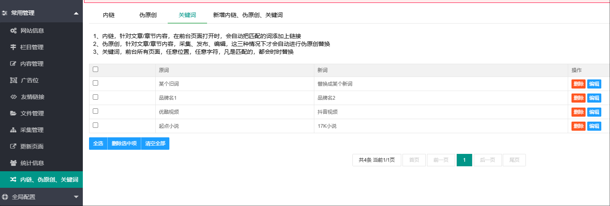Viewport: 610px width, 206px height.
Task: Click the 统计信息 users icon
Action: point(13,163)
